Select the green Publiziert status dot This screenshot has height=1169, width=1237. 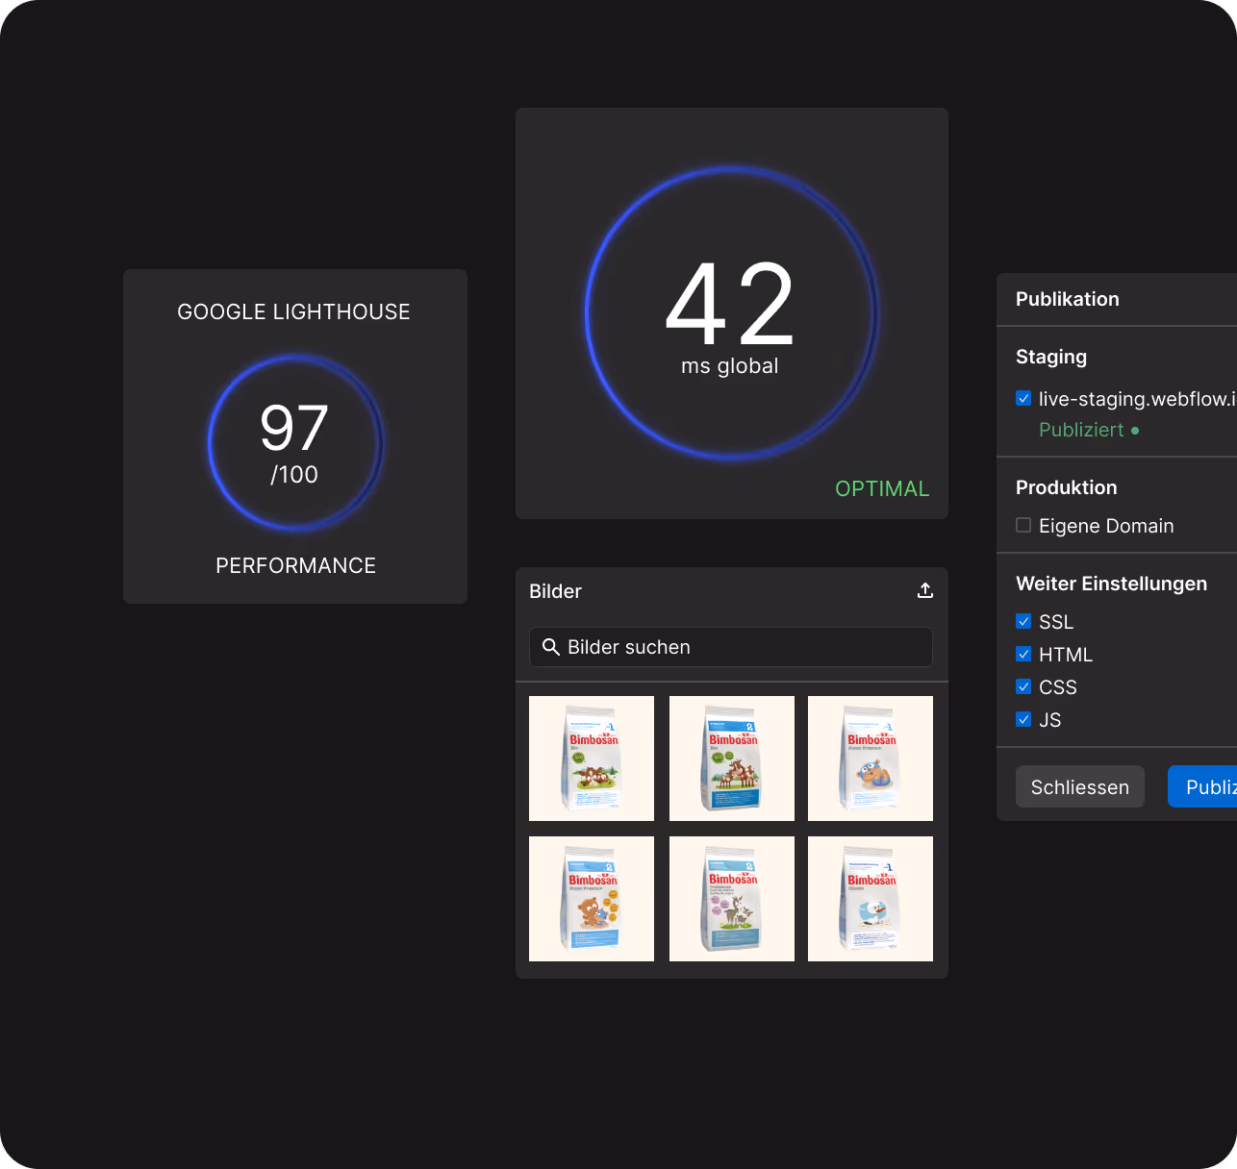click(1136, 430)
